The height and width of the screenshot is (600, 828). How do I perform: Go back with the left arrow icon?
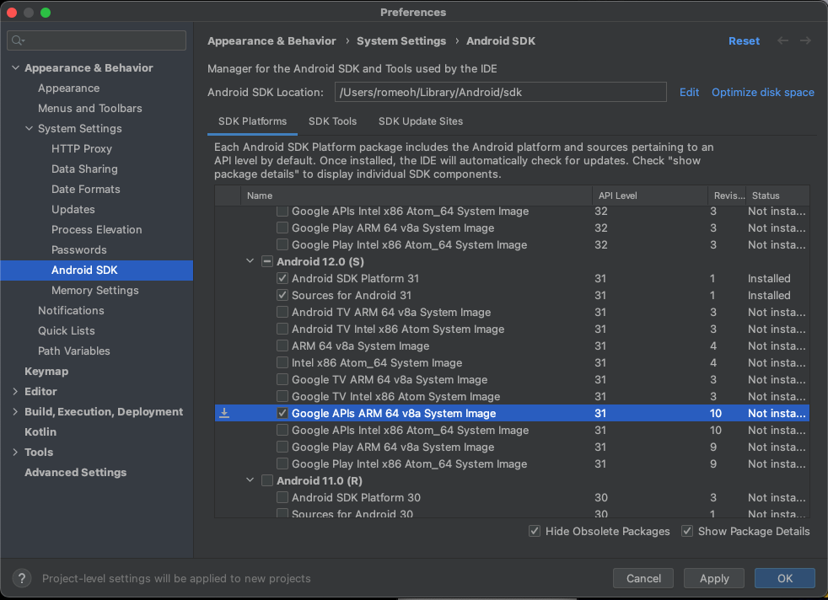(x=782, y=40)
